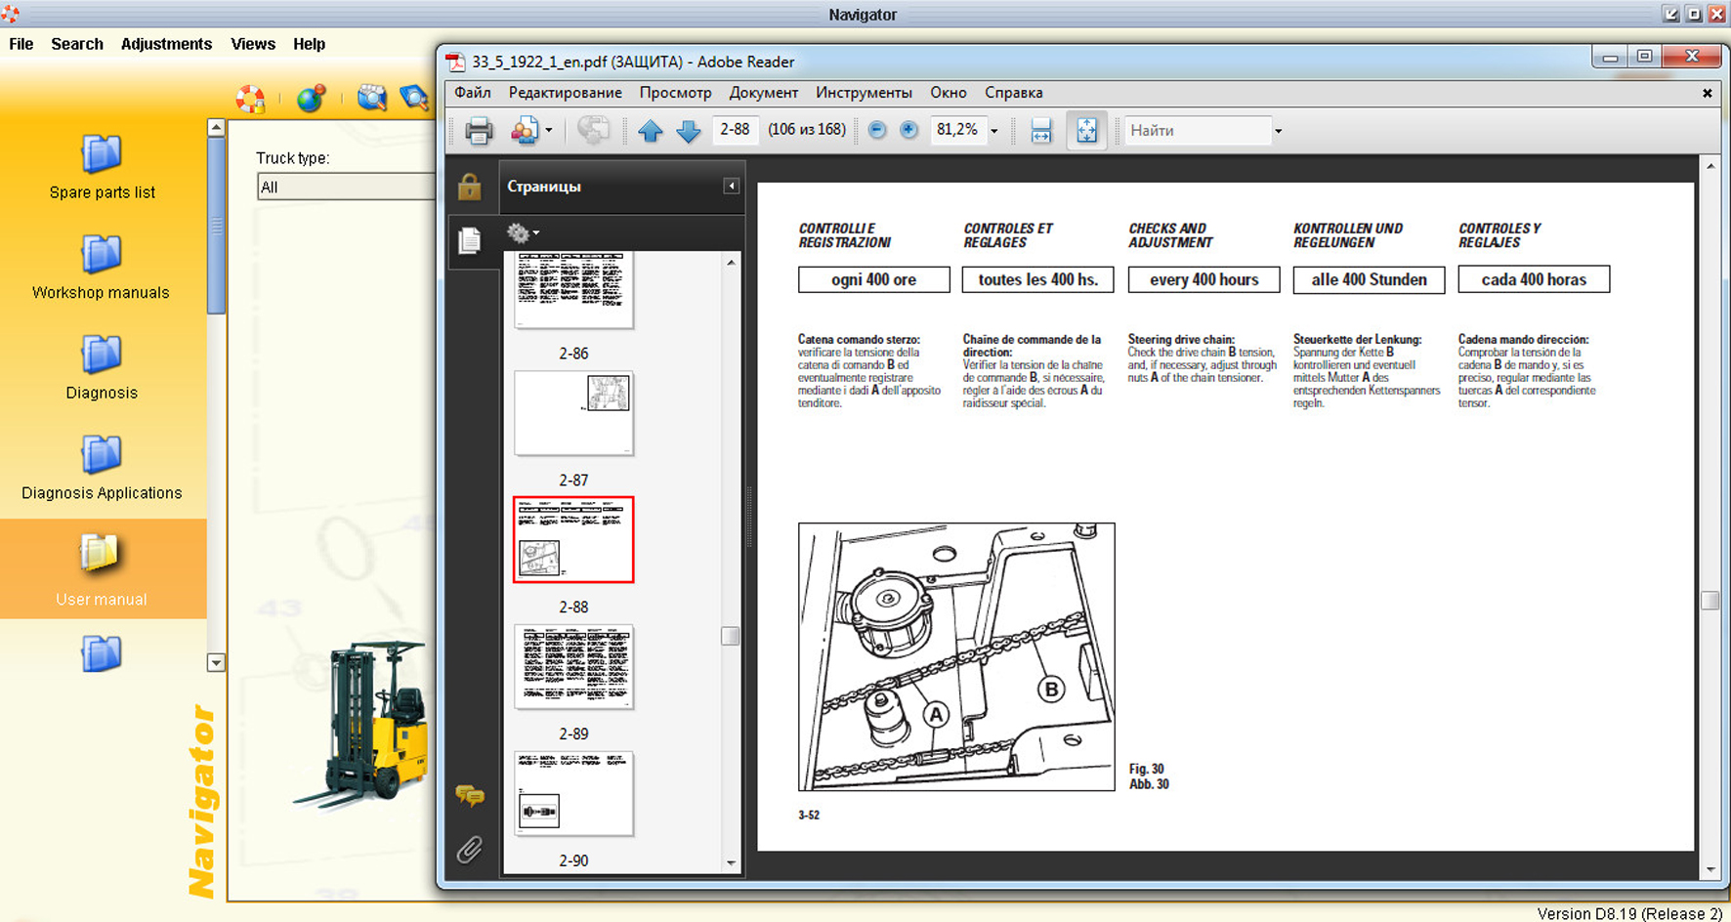
Task: Open the comments panel speech bubble icon
Action: pos(470,795)
